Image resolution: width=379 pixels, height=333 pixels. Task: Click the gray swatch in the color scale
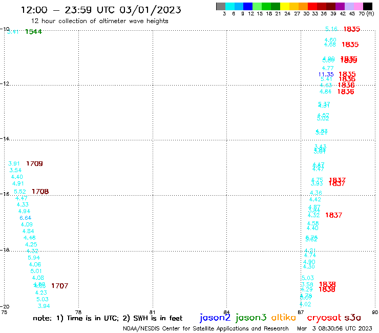221,6
